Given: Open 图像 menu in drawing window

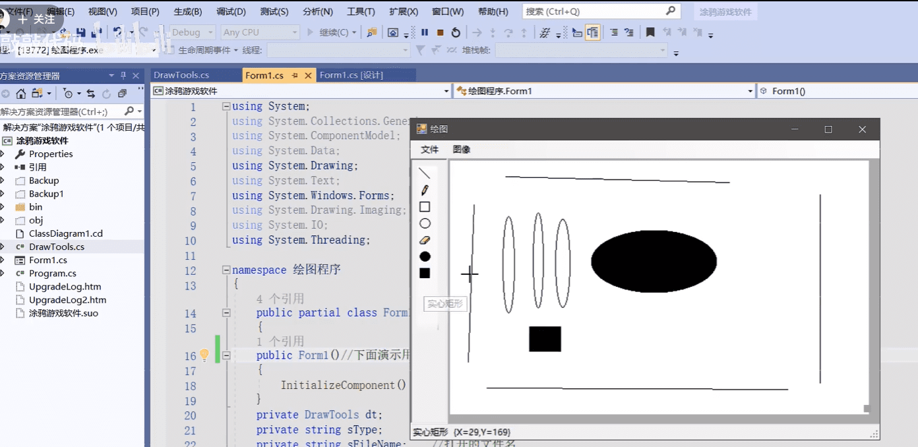Looking at the screenshot, I should (x=462, y=150).
